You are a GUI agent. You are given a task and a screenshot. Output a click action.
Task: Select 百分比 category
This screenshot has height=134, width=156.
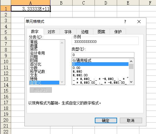[x=44, y=64]
